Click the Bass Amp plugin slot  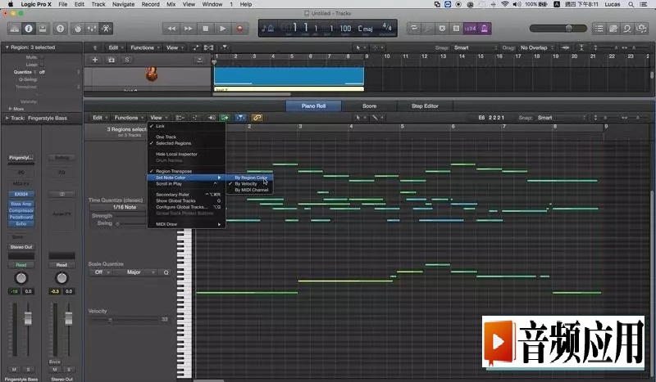coord(21,204)
